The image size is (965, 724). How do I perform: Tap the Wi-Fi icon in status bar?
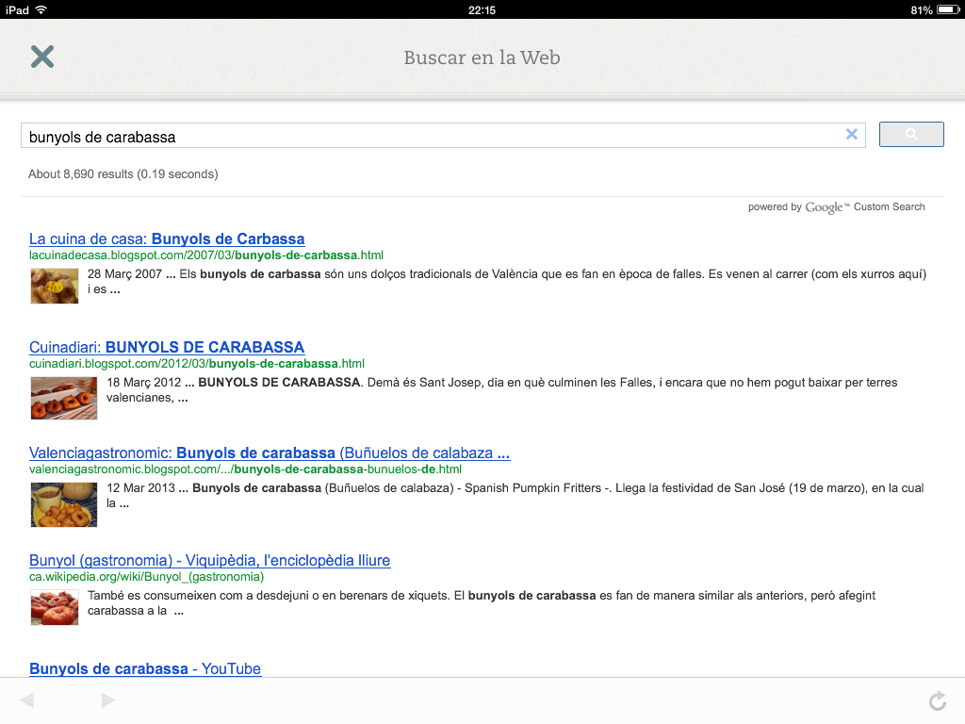pos(41,9)
